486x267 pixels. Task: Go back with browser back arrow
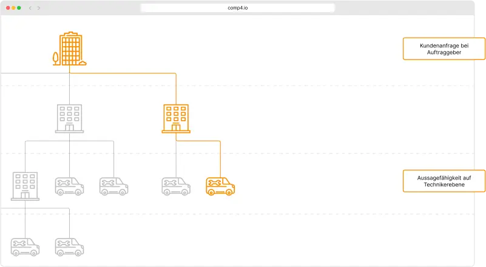click(x=30, y=8)
